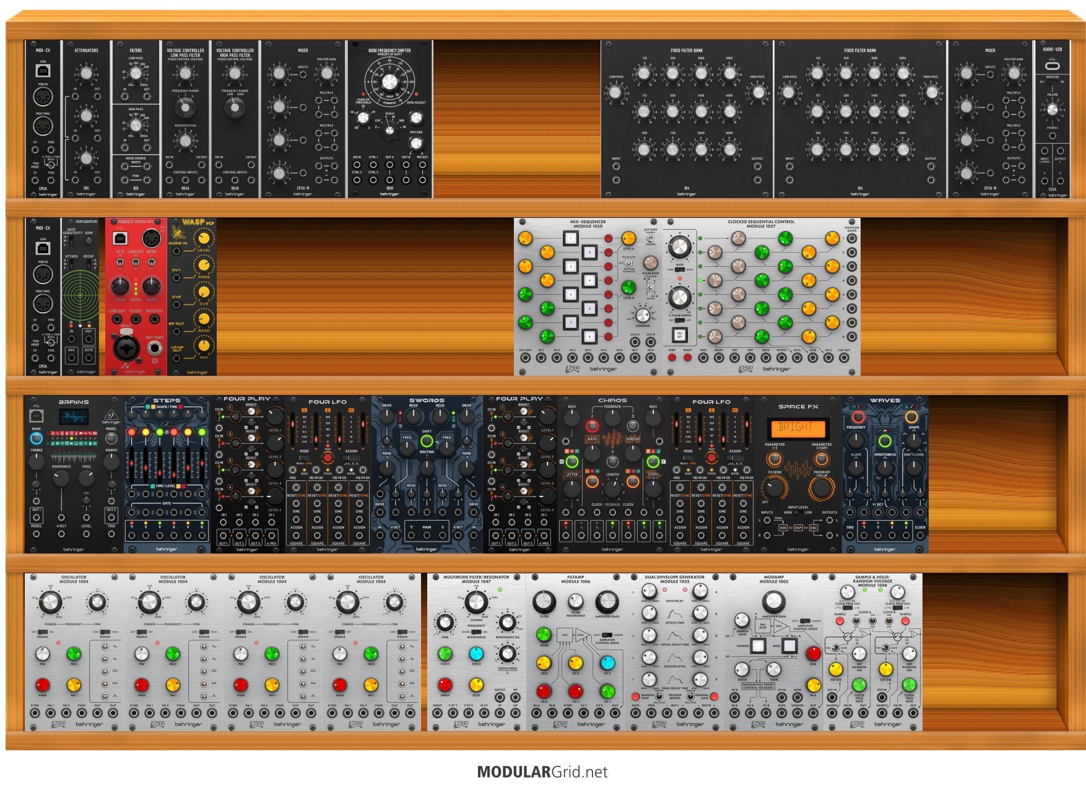
Task: Push the UNMOD square button on Modamp
Action: [758, 646]
